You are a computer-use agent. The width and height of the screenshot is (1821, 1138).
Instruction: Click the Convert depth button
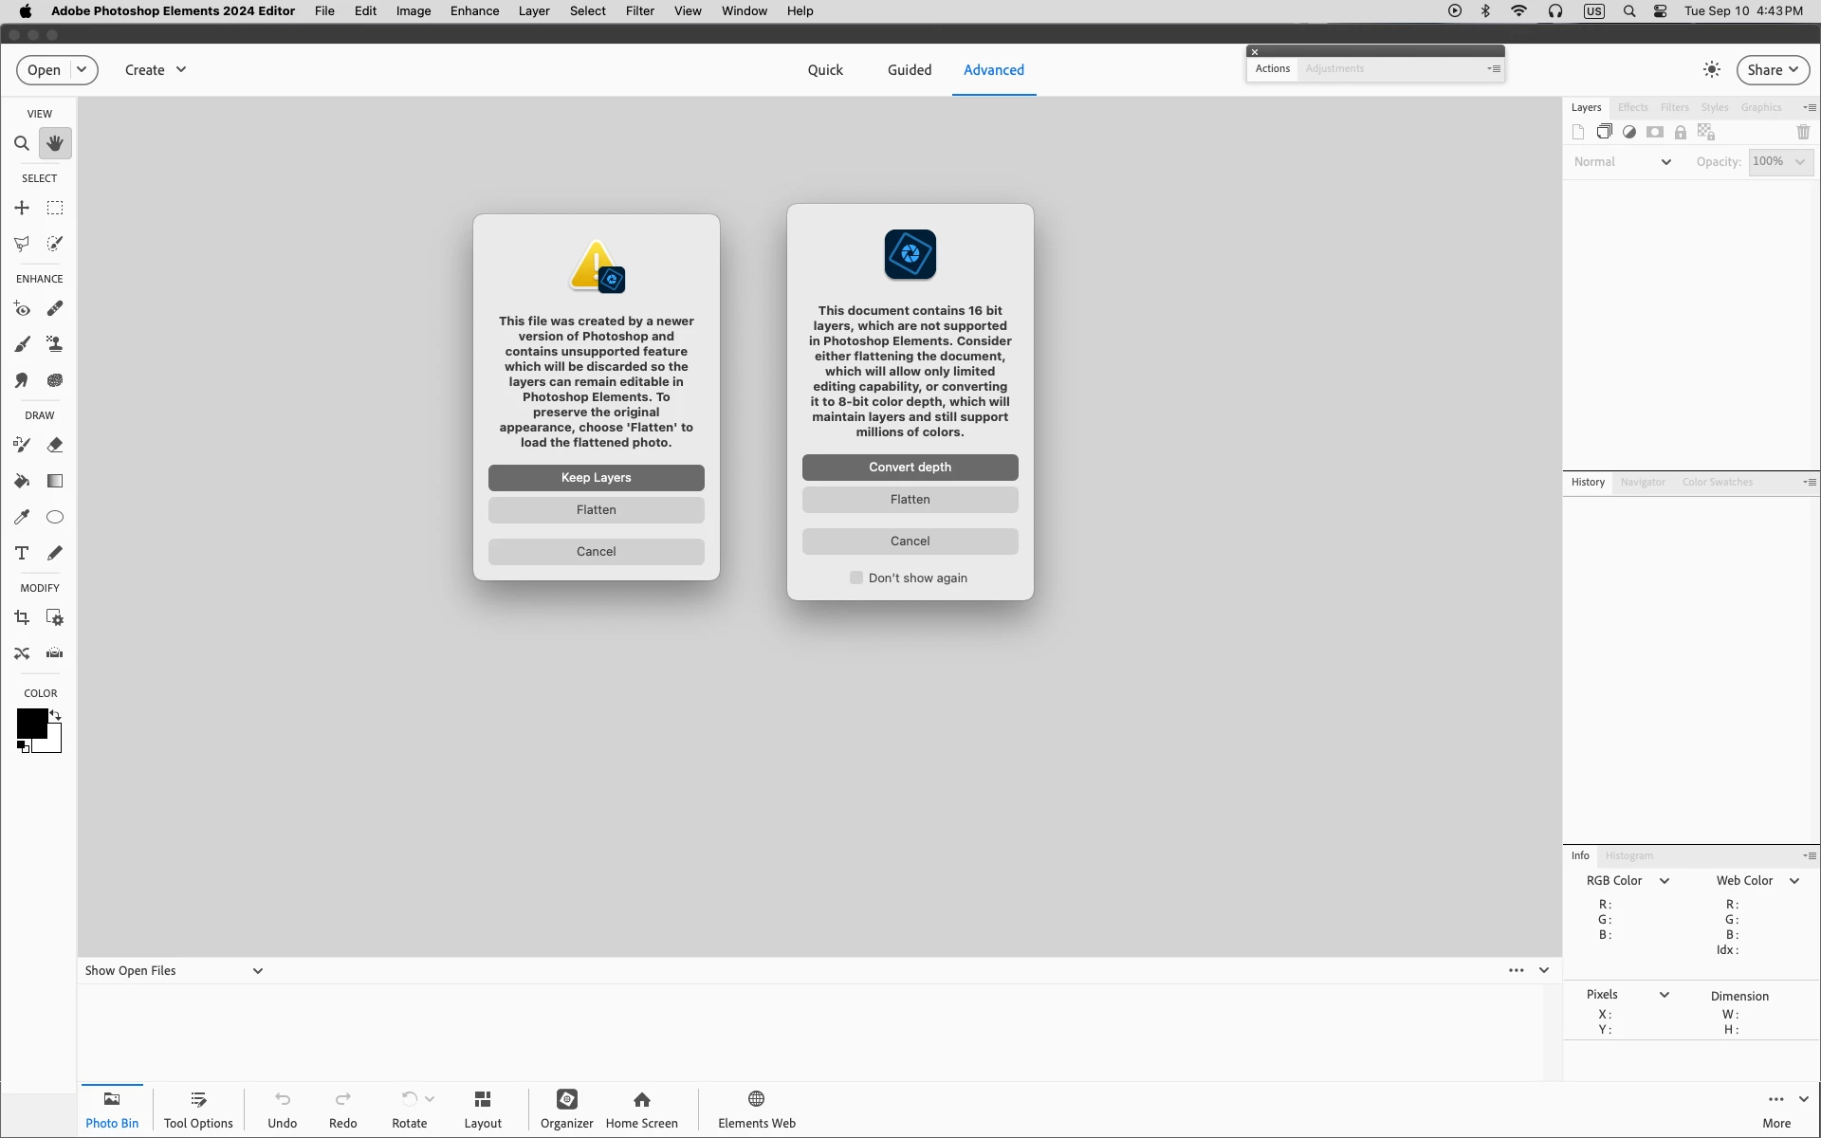pos(910,467)
